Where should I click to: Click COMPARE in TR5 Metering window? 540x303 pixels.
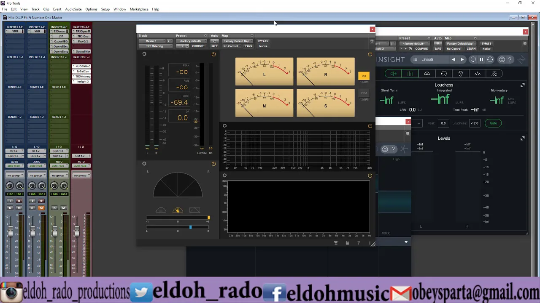198,46
